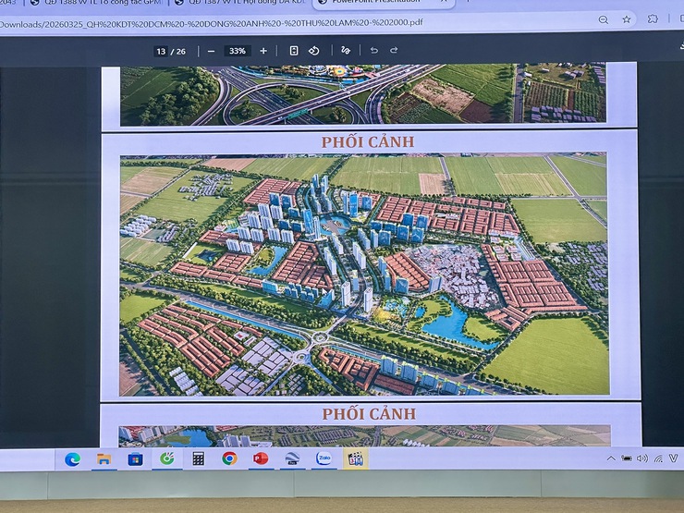
Task: Open Google Chrome from the taskbar
Action: coord(229,458)
